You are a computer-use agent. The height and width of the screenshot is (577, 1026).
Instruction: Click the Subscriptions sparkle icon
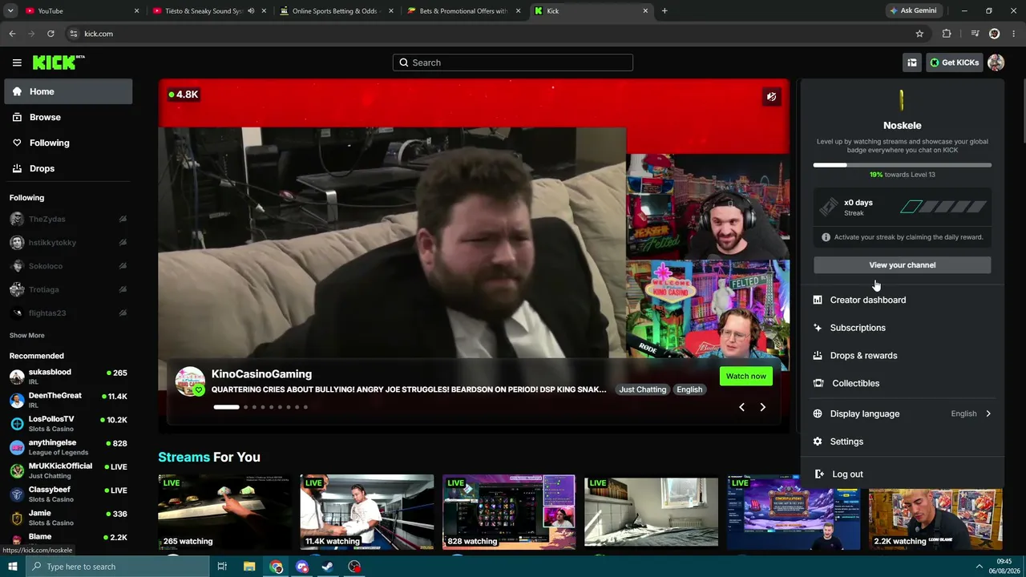818,328
